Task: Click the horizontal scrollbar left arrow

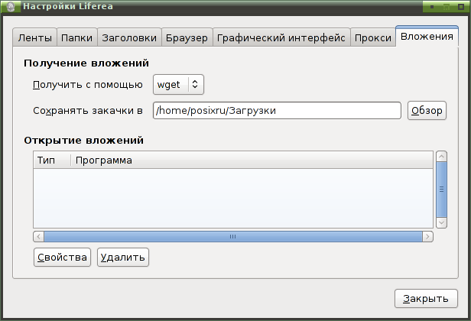Action: click(38, 237)
